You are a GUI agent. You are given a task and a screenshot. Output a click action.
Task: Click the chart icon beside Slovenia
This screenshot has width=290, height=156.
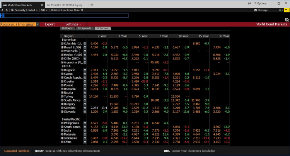pos(85,112)
